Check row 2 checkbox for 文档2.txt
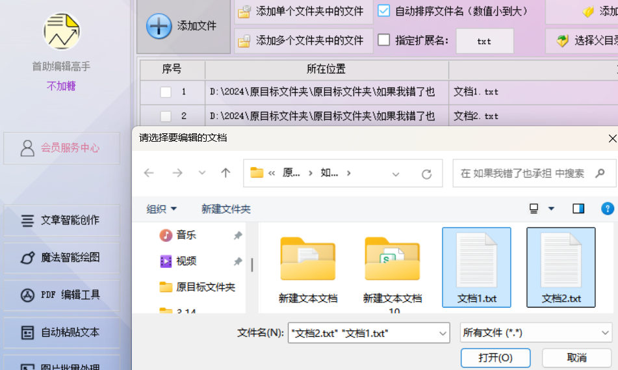618x370 pixels. pos(166,116)
